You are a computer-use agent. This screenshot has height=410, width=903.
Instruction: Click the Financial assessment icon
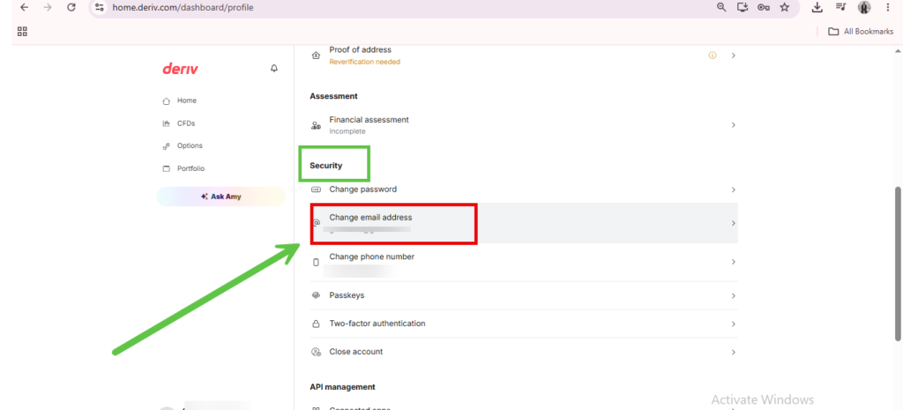(x=316, y=125)
